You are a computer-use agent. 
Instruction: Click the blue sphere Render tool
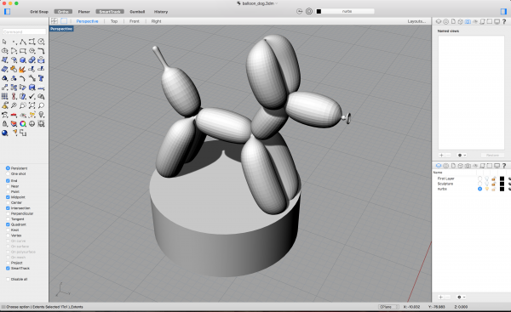[4, 133]
